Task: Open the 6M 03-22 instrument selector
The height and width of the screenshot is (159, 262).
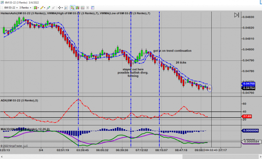Action: 11,8
